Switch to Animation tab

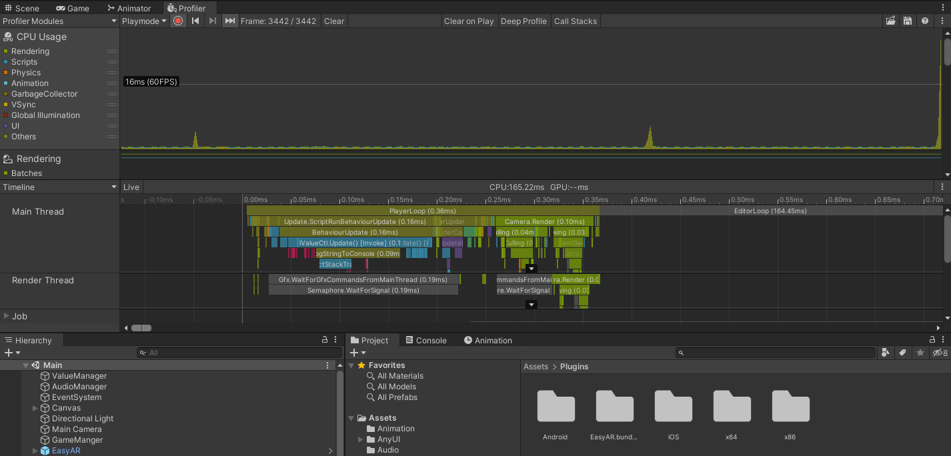488,340
